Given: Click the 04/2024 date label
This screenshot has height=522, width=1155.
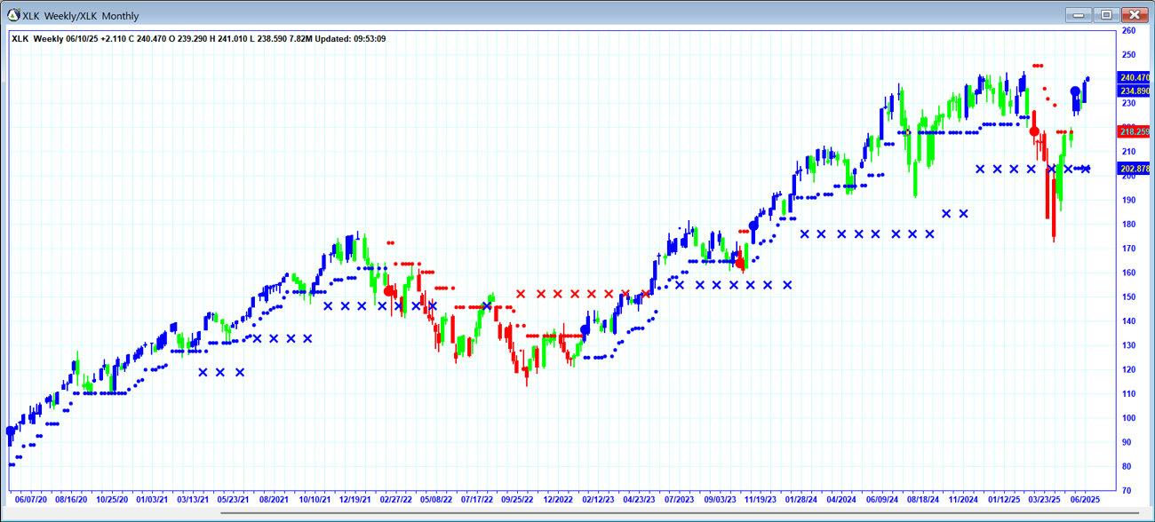Looking at the screenshot, I should click(x=840, y=499).
